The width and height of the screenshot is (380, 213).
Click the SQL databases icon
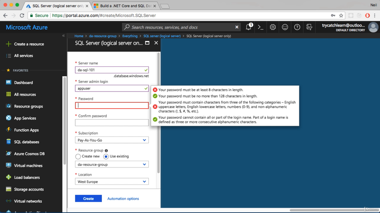point(8,142)
